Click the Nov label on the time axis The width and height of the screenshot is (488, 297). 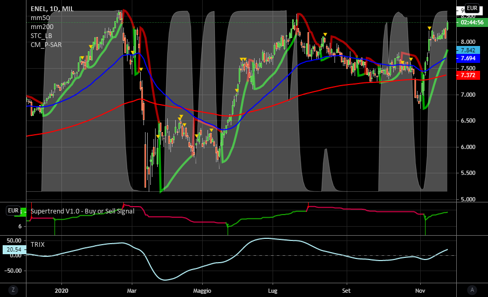(x=420, y=291)
